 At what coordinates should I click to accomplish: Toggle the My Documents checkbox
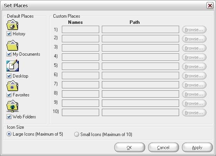tap(9, 54)
